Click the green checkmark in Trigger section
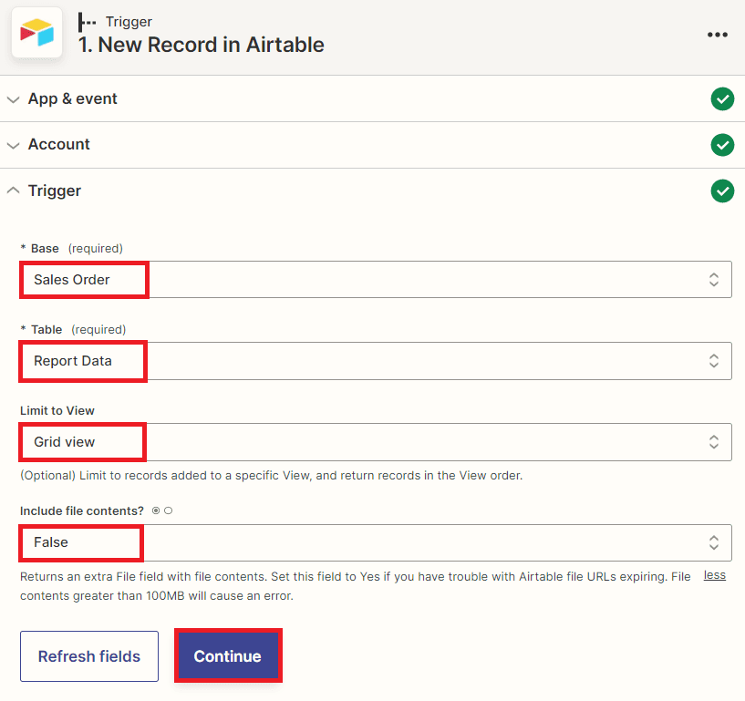Image resolution: width=745 pixels, height=701 pixels. 722,191
